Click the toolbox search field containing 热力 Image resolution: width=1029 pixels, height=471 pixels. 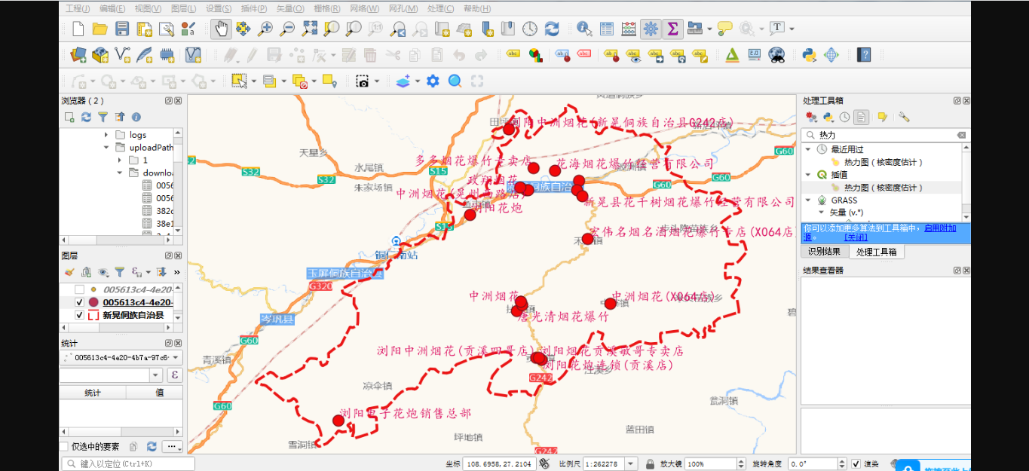885,135
